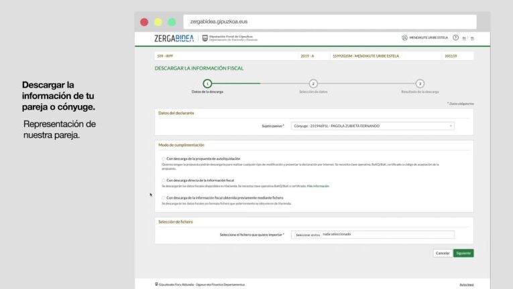Select 'Con descarga de la propuesta de autoliquidación'
Viewport: 513px width, 289px height.
coord(164,159)
